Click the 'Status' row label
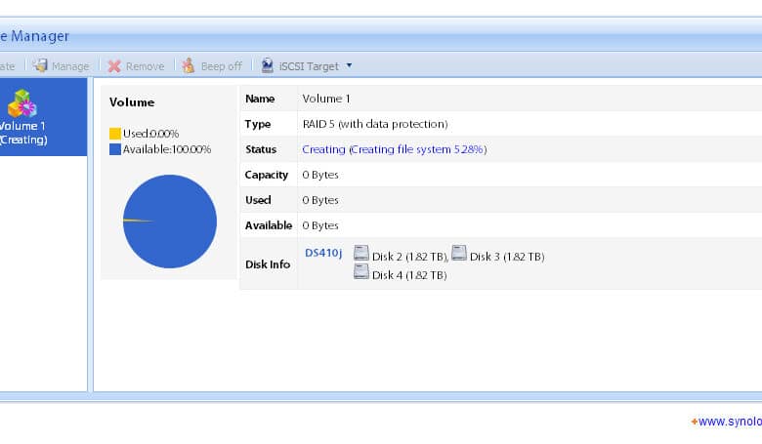The height and width of the screenshot is (444, 762). pos(261,149)
